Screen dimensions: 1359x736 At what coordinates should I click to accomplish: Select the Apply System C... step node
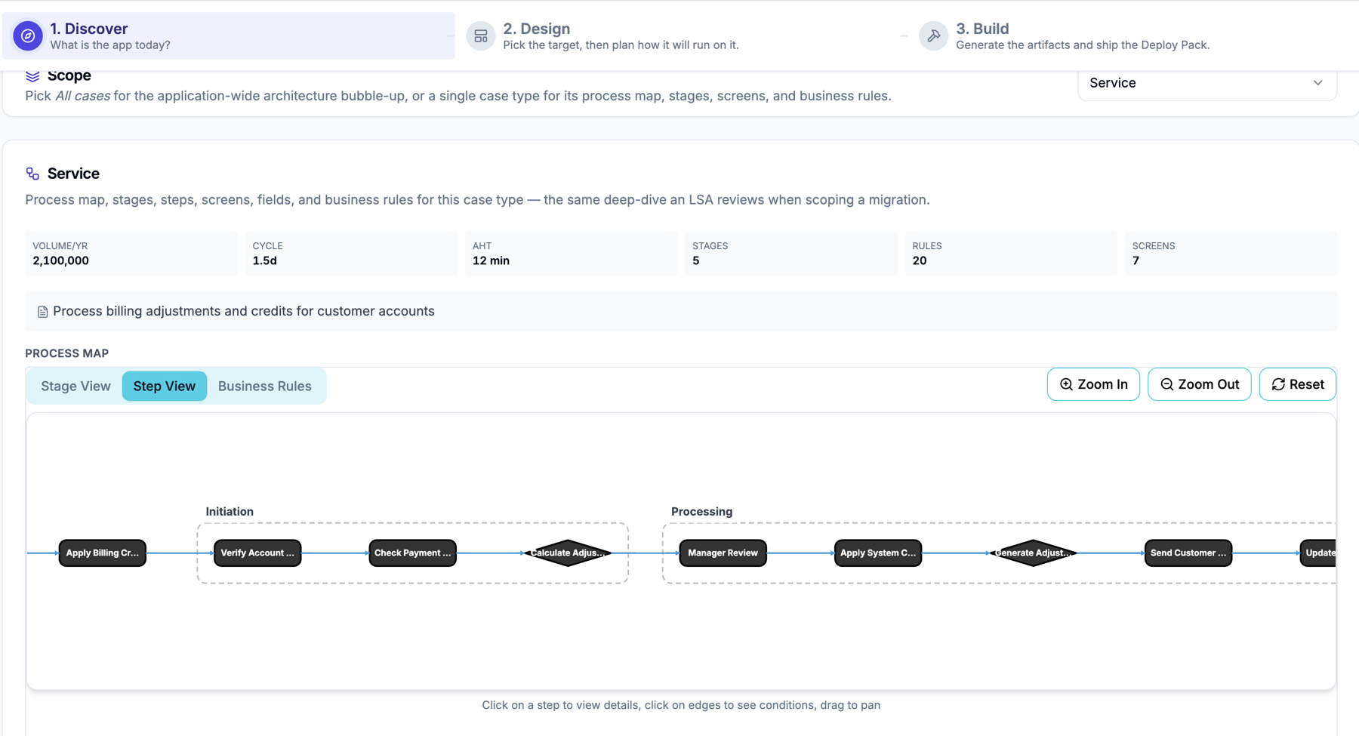[878, 553]
